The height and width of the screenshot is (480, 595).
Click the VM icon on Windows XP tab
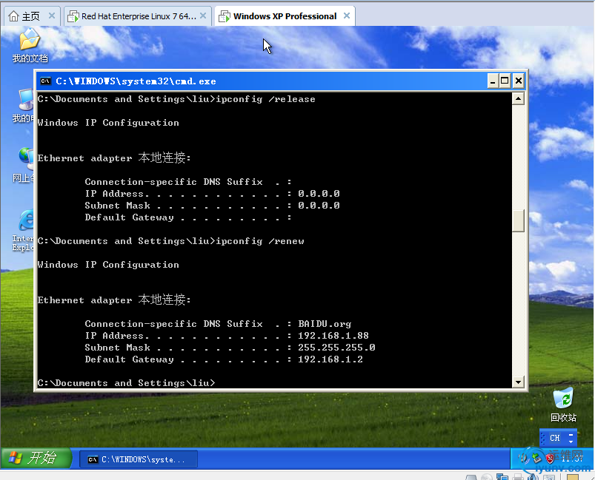coord(225,16)
